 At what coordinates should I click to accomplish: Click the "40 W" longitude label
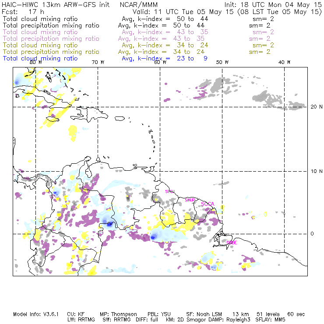tap(284, 62)
